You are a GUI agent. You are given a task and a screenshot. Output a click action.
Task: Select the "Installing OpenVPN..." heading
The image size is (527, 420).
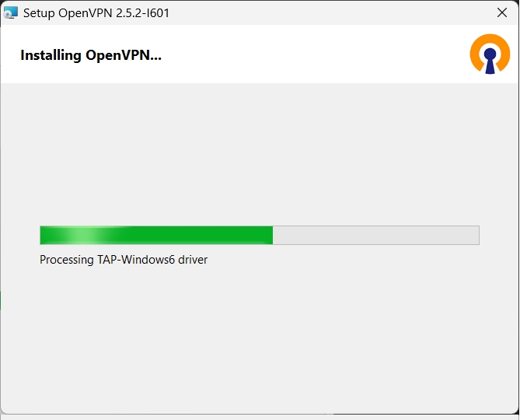click(91, 55)
